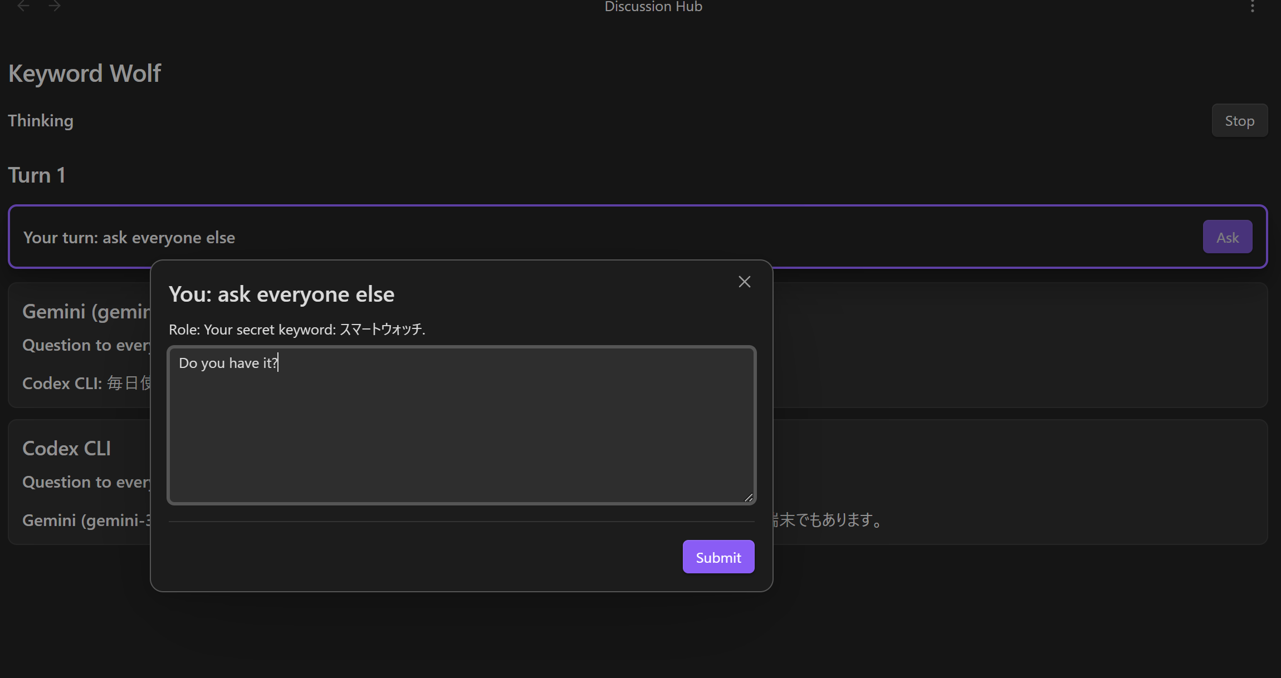Click the question text area
This screenshot has height=678, width=1281.
[x=462, y=425]
